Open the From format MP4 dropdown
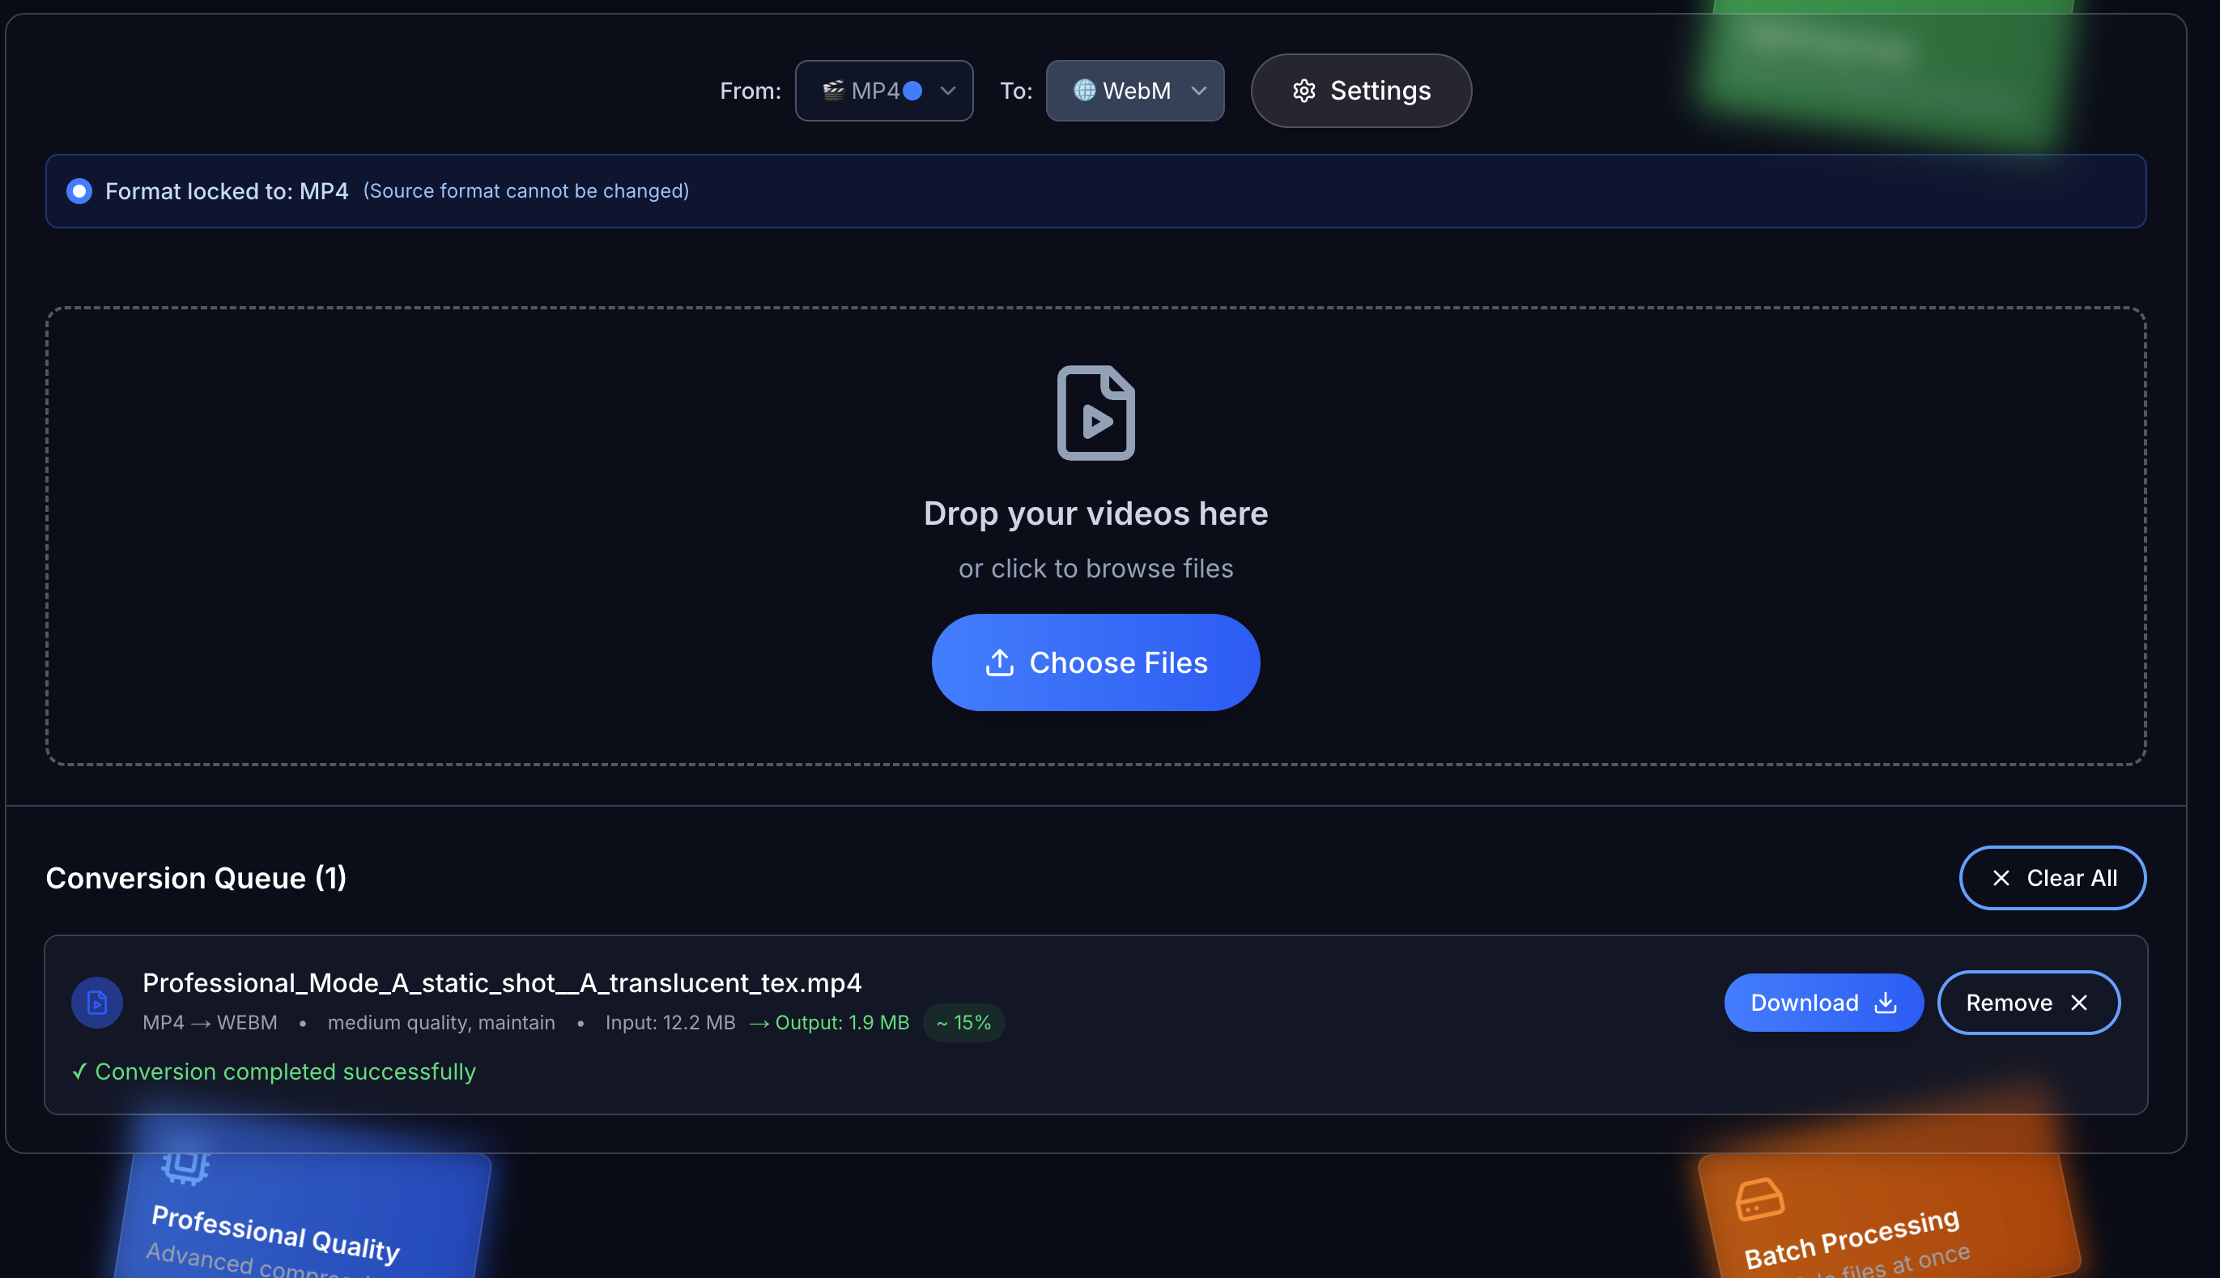 tap(883, 91)
